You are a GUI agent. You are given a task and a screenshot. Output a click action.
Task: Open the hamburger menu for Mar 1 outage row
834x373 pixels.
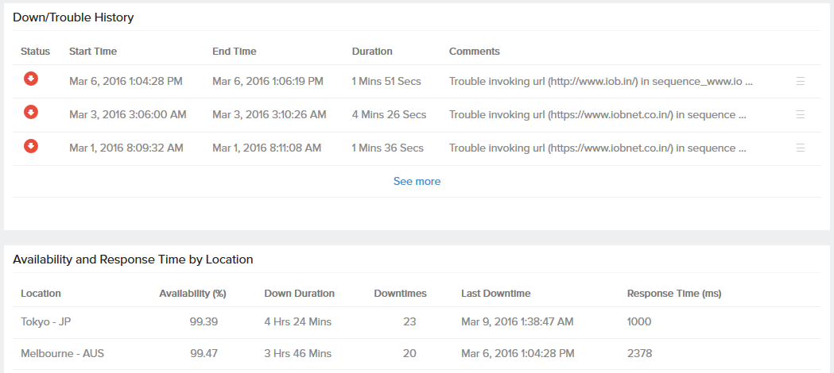pyautogui.click(x=801, y=148)
